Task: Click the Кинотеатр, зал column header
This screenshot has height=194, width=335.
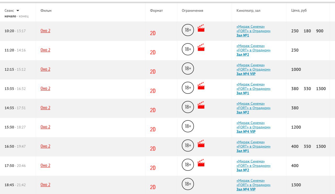Action: [x=248, y=11]
